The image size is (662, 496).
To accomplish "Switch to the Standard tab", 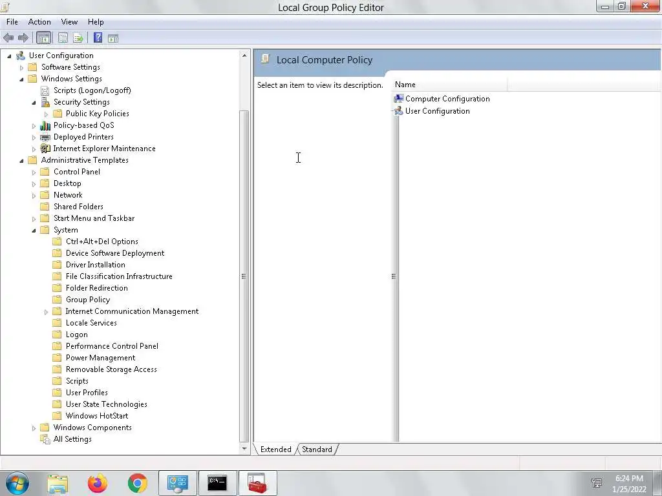I will point(317,449).
